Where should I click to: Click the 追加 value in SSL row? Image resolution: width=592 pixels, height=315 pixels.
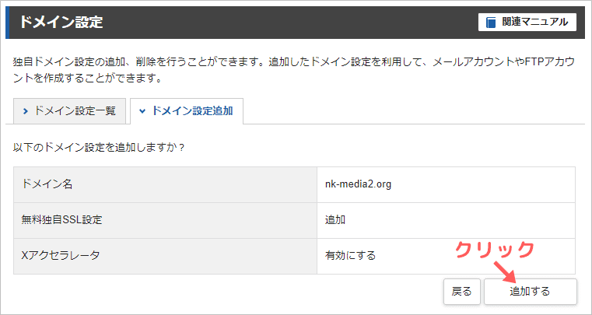[x=335, y=220]
